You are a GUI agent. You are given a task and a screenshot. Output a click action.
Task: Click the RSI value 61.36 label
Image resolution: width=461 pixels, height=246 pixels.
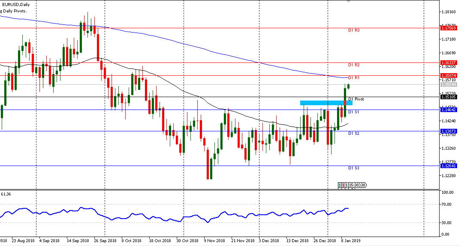point(6,194)
